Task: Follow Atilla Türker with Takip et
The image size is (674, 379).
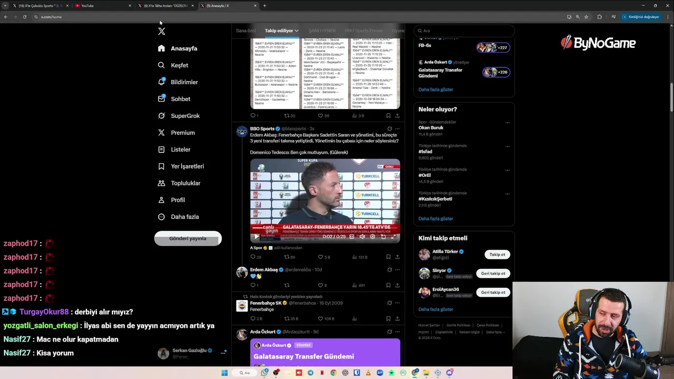Action: 497,254
